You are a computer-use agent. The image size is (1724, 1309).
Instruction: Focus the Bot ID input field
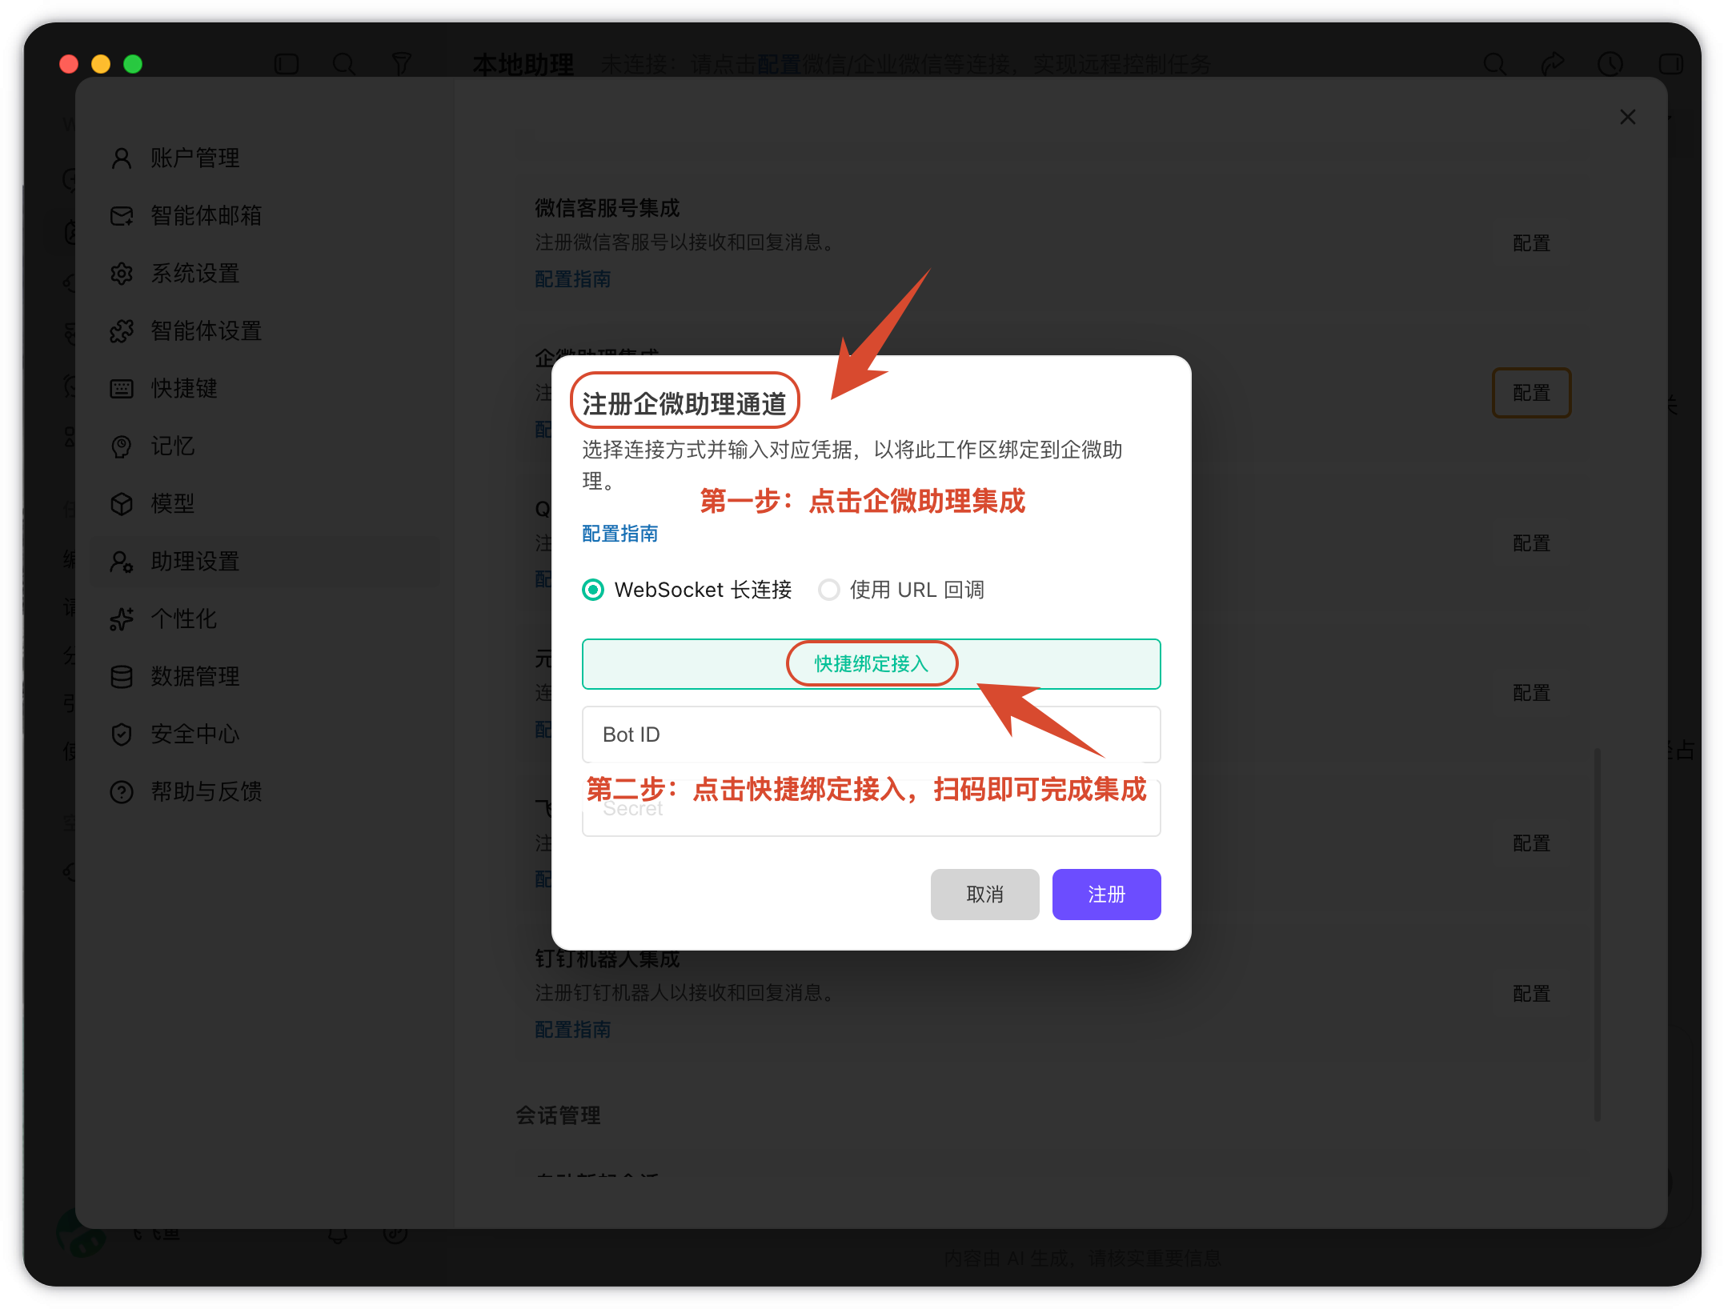[871, 735]
